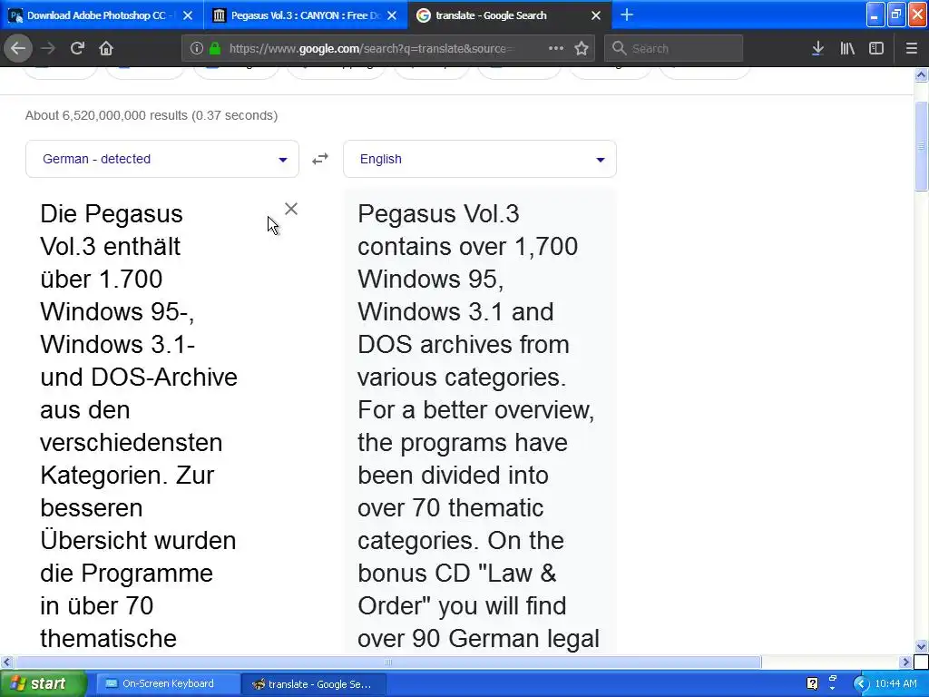
Task: Click the horizontal scrollbar right arrow
Action: tap(905, 662)
